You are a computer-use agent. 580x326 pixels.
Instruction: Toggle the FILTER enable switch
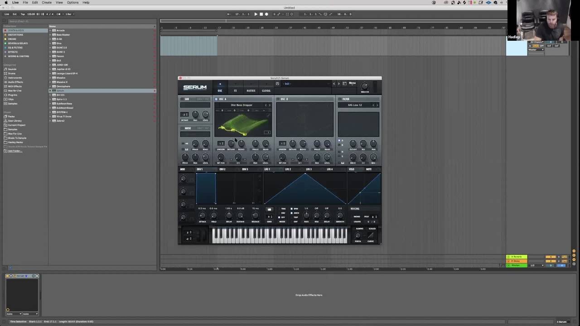pos(339,99)
